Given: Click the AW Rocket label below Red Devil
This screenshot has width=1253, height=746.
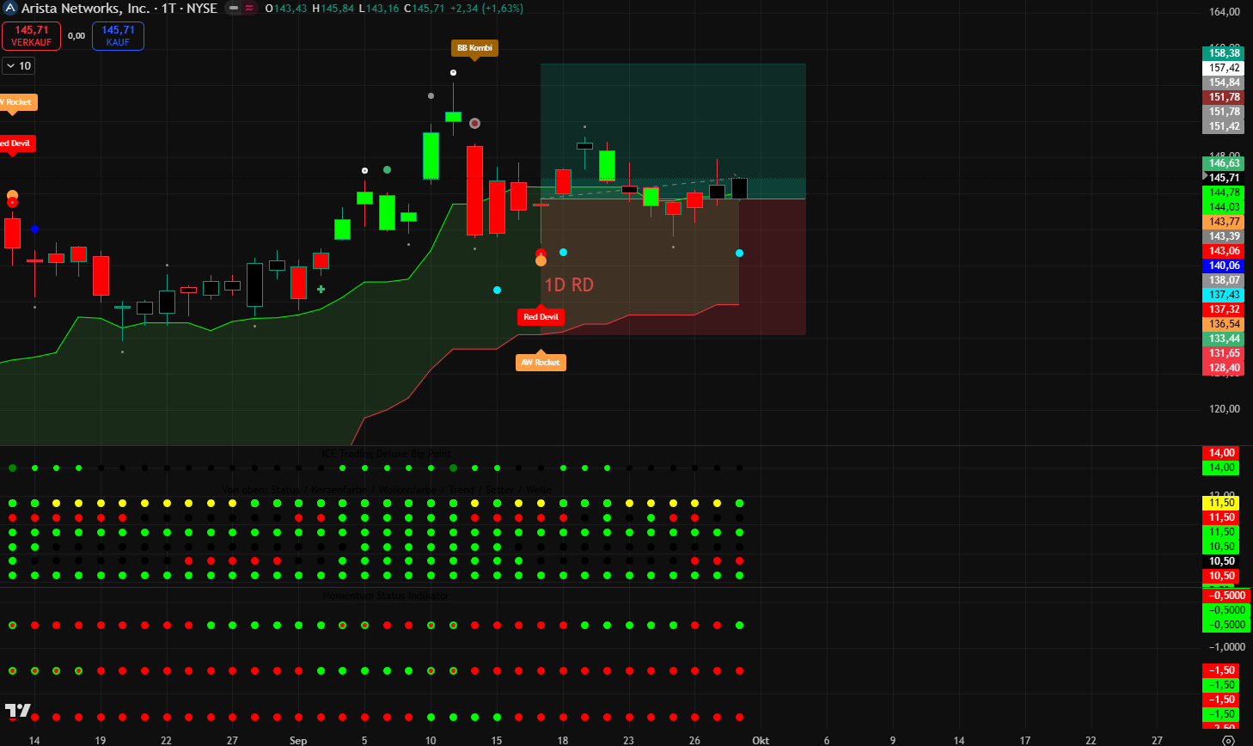Looking at the screenshot, I should point(541,363).
